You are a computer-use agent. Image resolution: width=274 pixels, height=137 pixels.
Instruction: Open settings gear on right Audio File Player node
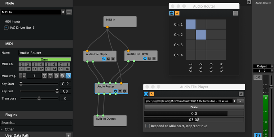[154, 58]
